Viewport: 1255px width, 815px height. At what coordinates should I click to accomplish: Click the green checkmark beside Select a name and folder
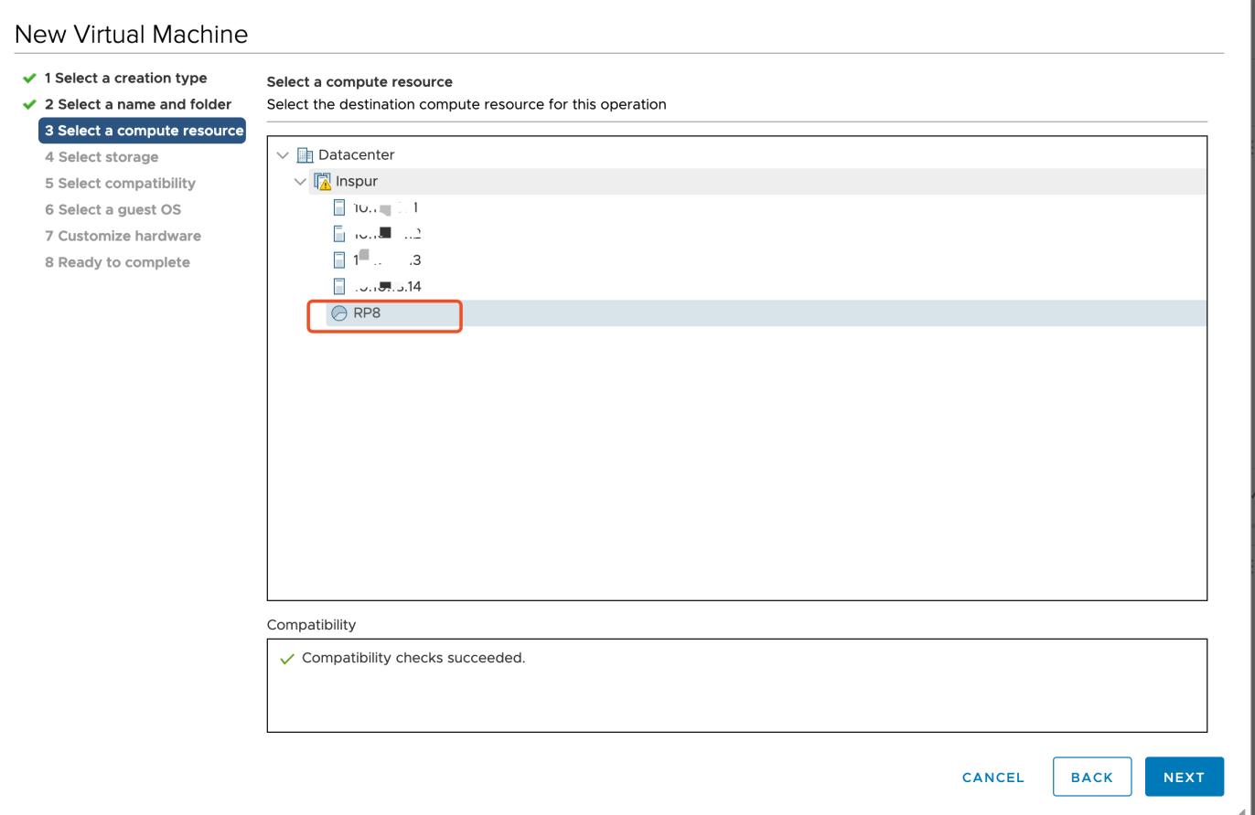pos(28,104)
